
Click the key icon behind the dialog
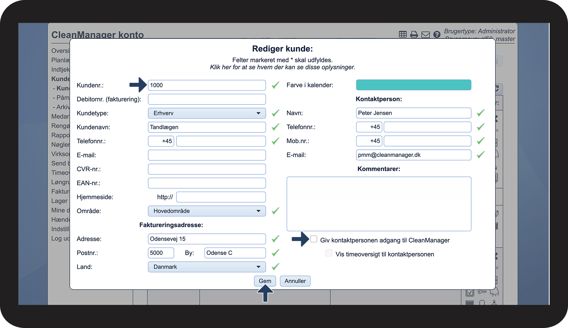482,292
